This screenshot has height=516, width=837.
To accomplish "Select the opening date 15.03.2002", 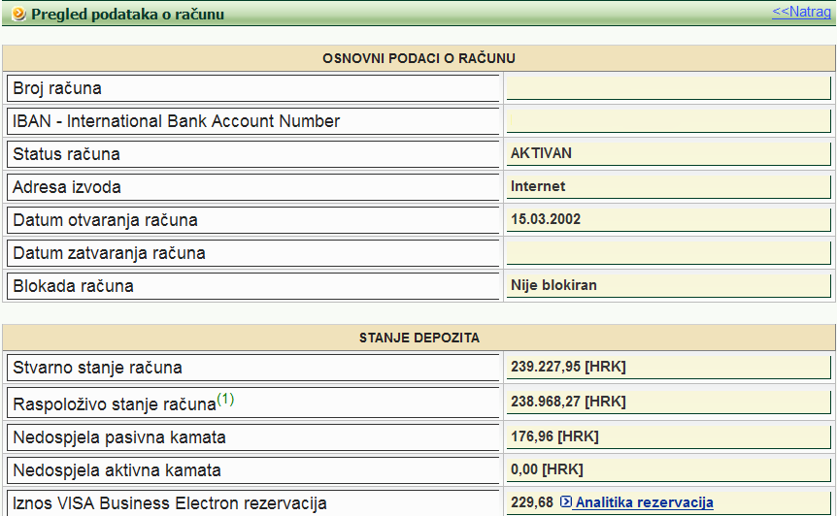I will [546, 219].
